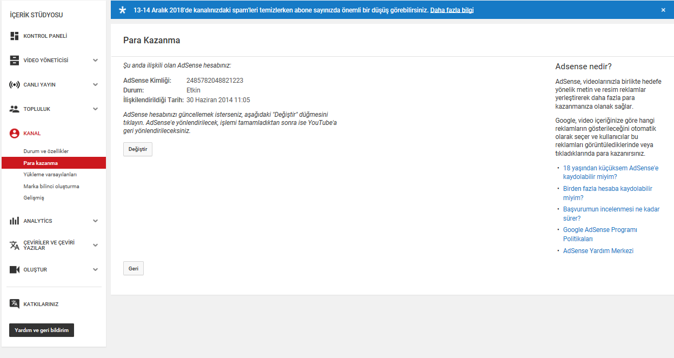Click the Video Yöneticisi icon
Viewport: 674px width, 358px height.
pos(15,61)
